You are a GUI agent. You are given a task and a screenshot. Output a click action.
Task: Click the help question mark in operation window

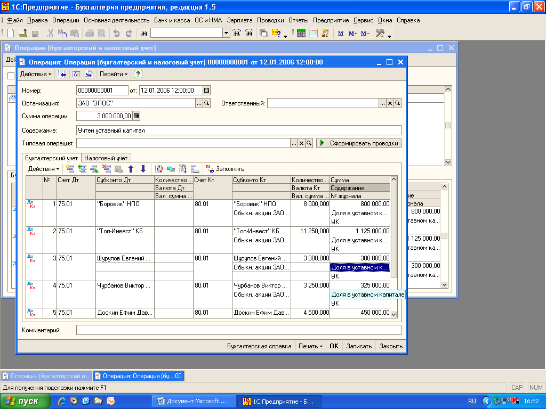[138, 74]
